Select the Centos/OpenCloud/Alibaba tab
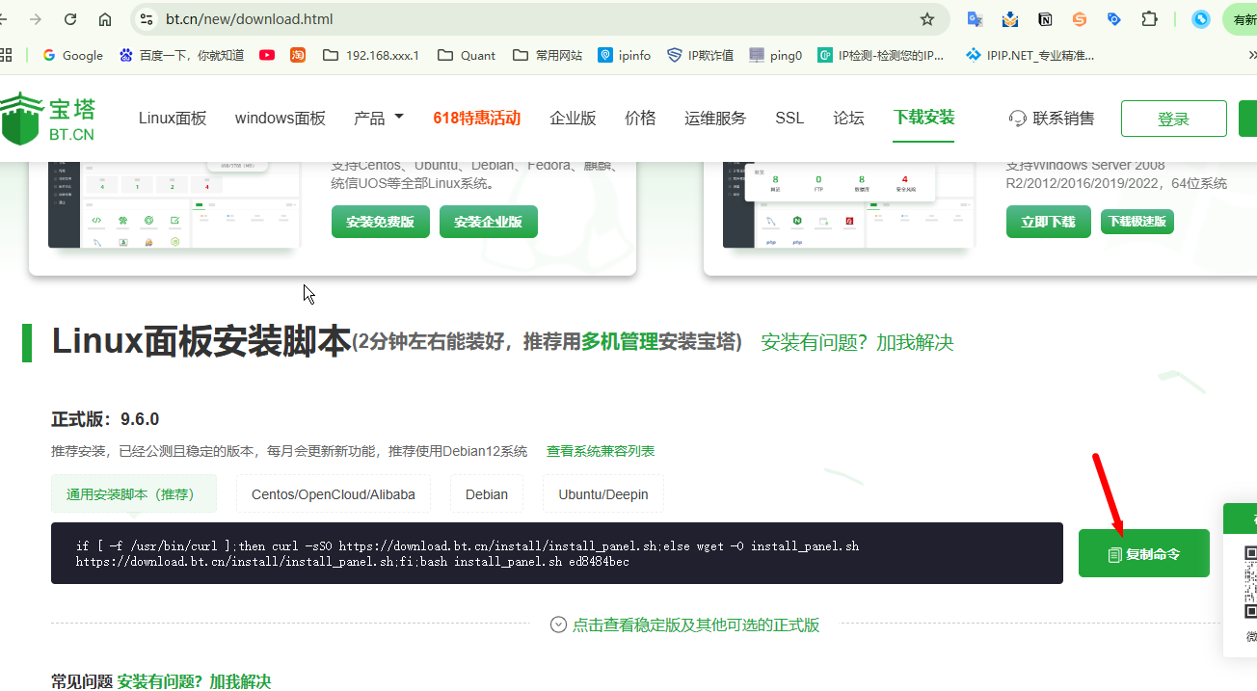The width and height of the screenshot is (1257, 691). pos(334,494)
